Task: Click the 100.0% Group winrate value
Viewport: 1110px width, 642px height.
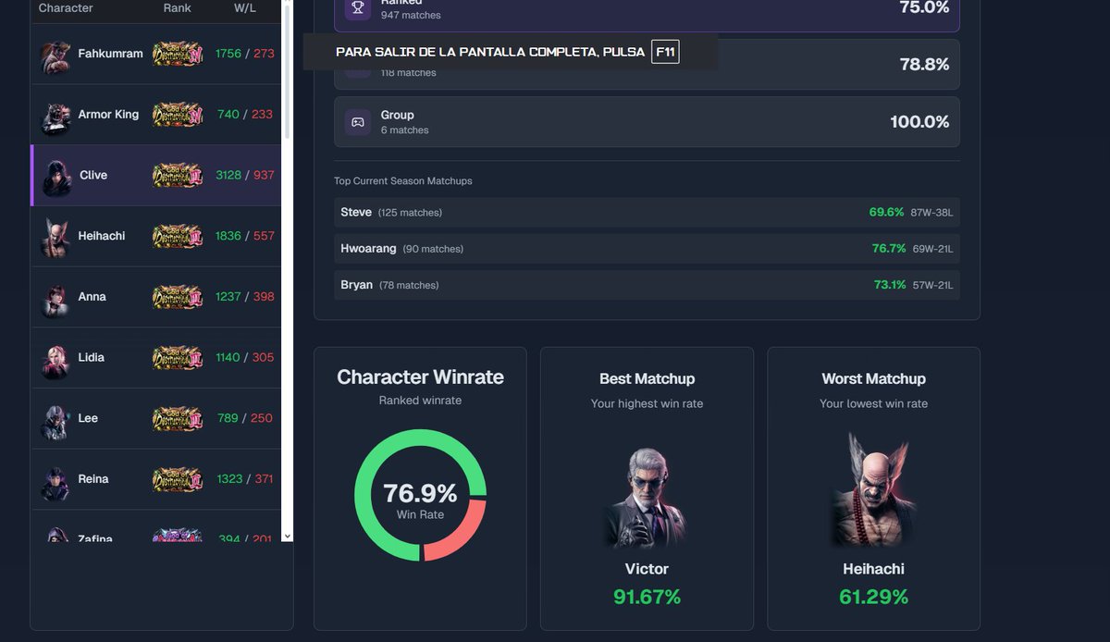Action: click(x=919, y=122)
